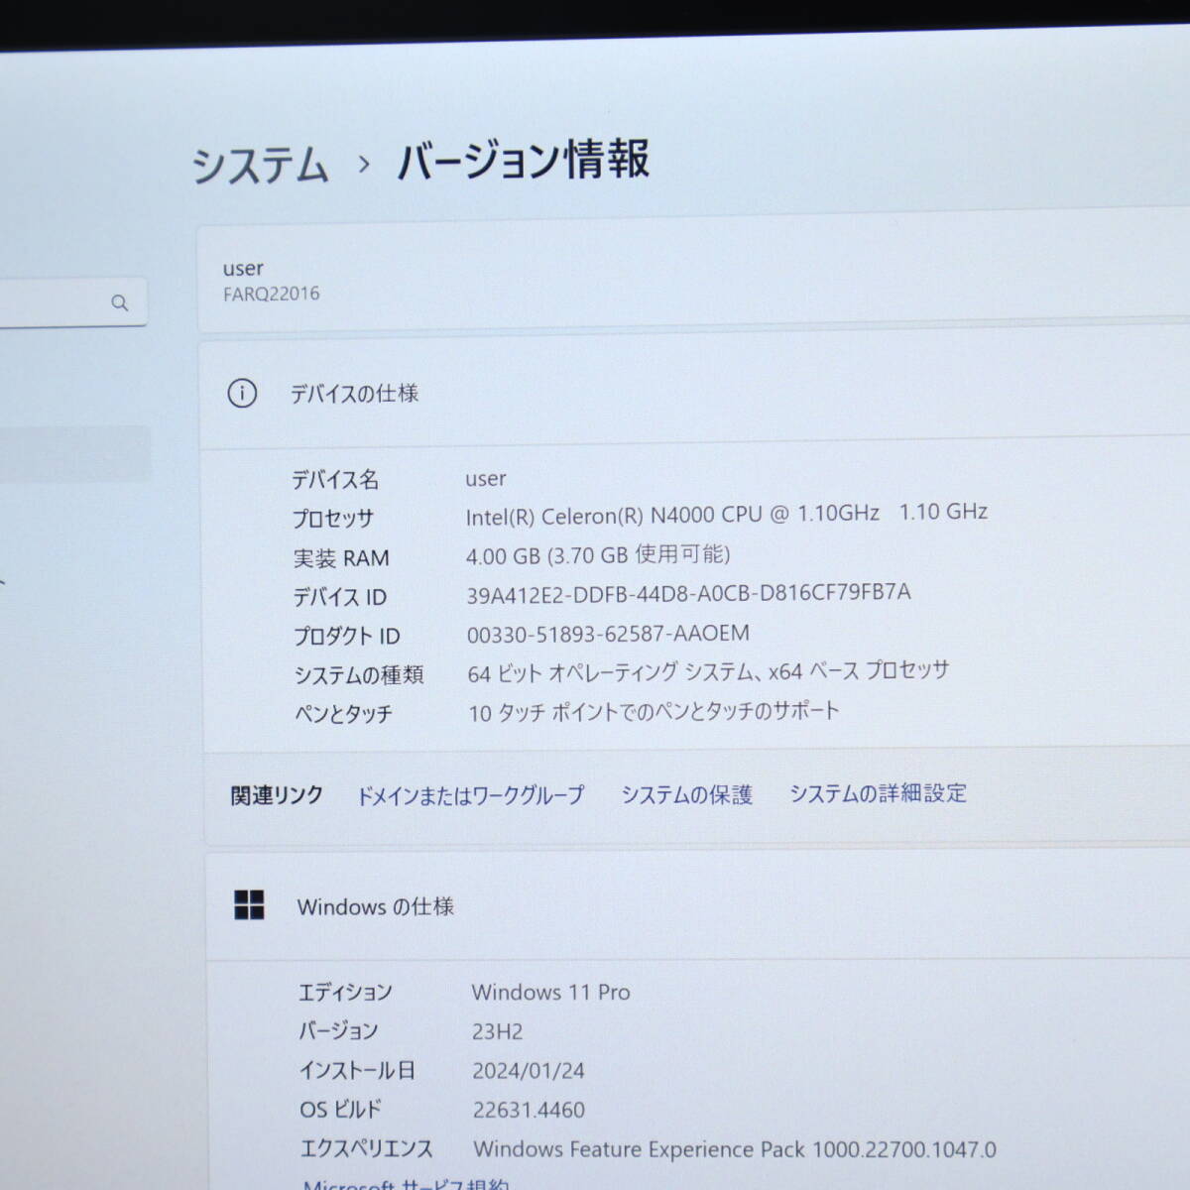
Task: Select install date 2024/01/24
Action: pyautogui.click(x=529, y=1071)
